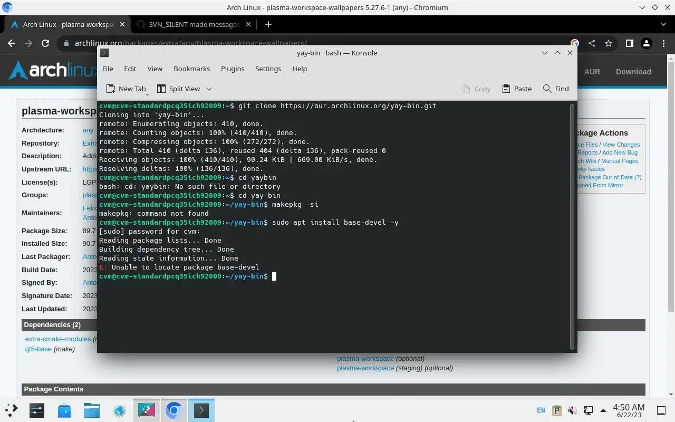This screenshot has height=422, width=675.
Task: Open the Add New Bug link
Action: [x=620, y=152]
